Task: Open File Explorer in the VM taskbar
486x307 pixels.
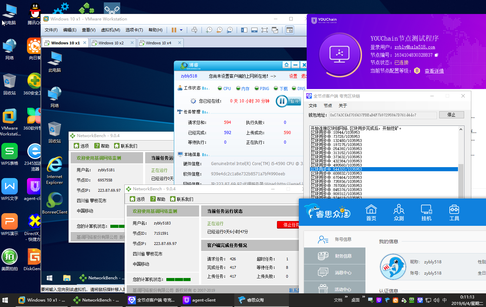Action: click(x=67, y=278)
